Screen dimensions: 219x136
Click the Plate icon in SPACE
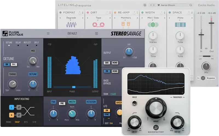tap(180, 25)
